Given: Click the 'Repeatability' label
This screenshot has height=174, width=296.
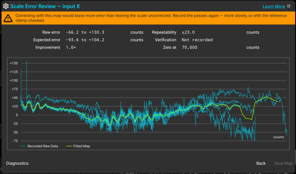Looking at the screenshot, I should [x=164, y=32].
